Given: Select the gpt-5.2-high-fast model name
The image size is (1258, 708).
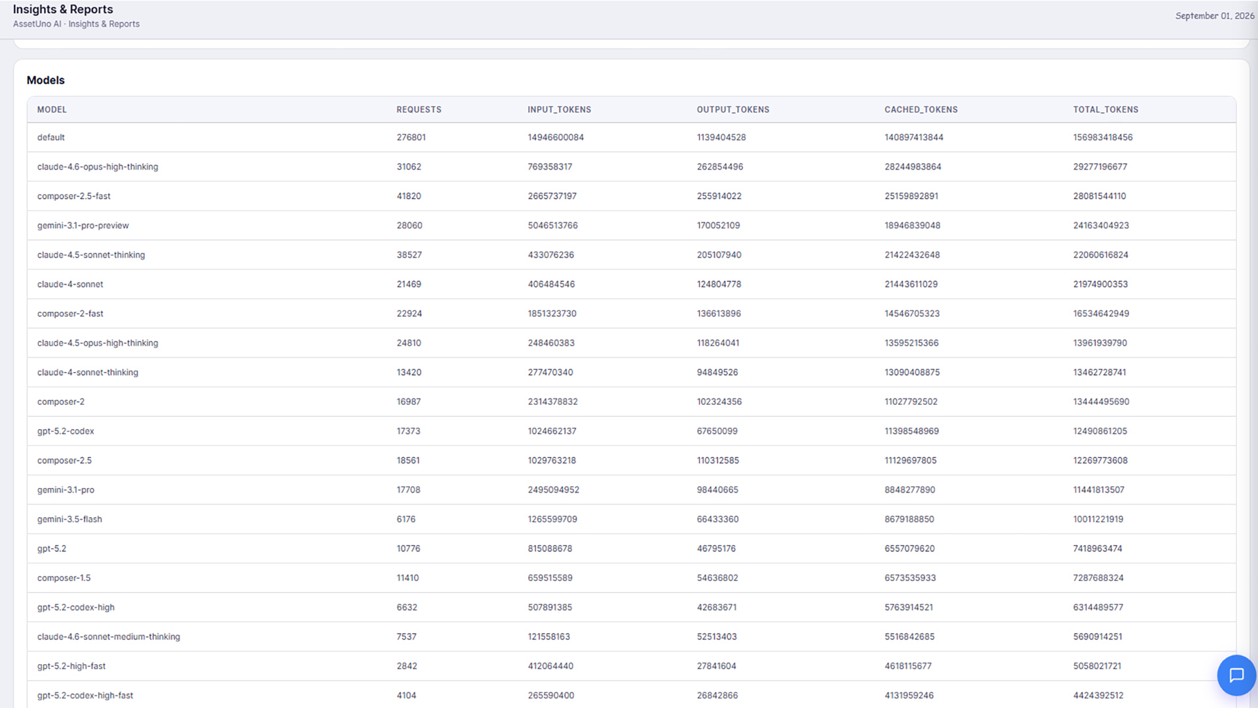Looking at the screenshot, I should click(71, 666).
